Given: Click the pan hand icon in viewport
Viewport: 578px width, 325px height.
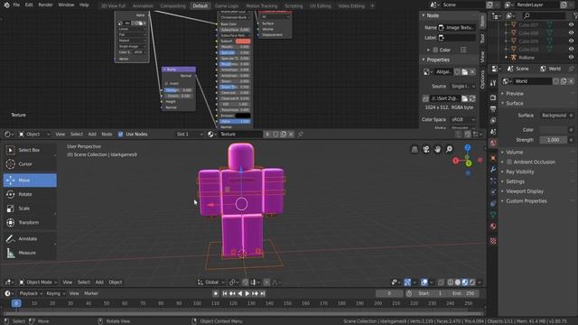Looking at the screenshot, I should pyautogui.click(x=437, y=149).
